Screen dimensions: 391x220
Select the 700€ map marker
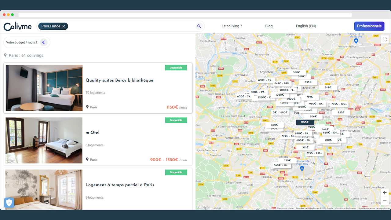pyautogui.click(x=328, y=140)
